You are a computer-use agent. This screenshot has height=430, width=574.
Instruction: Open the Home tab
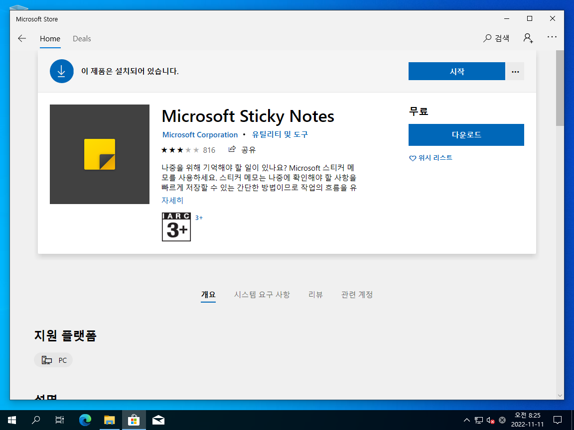[50, 39]
